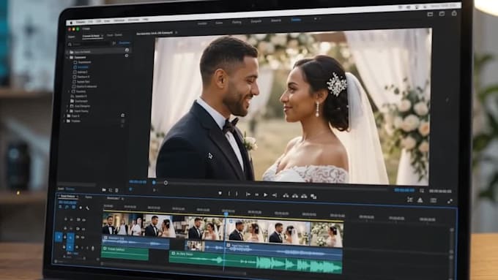Click the filter icon right of the search field
This screenshot has height=280, width=498.
pyautogui.click(x=114, y=43)
